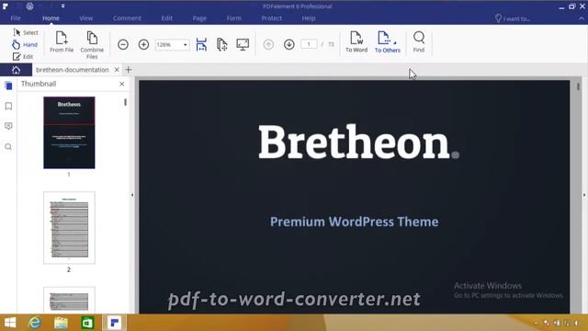The width and height of the screenshot is (588, 331).
Task: Close the Thumbnail panel
Action: point(122,84)
